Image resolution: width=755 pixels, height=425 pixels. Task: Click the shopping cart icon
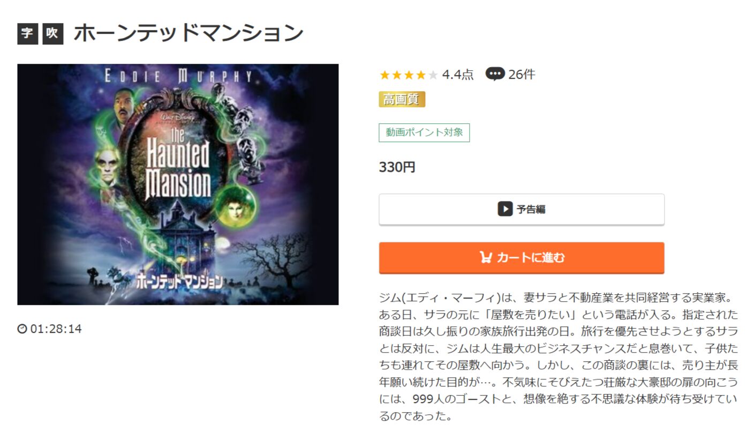point(486,258)
